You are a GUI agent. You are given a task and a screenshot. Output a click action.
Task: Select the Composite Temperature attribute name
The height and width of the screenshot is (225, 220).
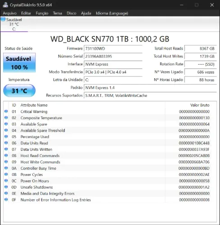[41, 118]
